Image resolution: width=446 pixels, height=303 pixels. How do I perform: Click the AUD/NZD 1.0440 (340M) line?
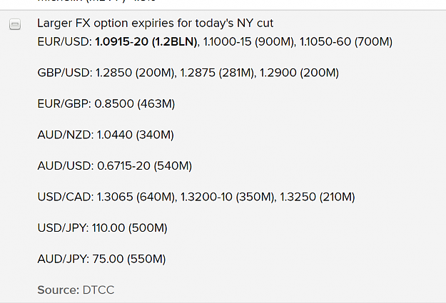(x=106, y=135)
